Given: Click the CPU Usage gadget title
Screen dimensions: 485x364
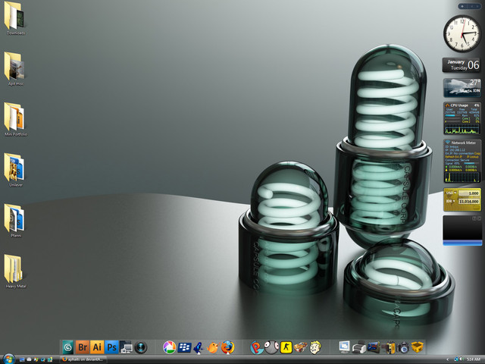Looking at the screenshot, I should [459, 105].
